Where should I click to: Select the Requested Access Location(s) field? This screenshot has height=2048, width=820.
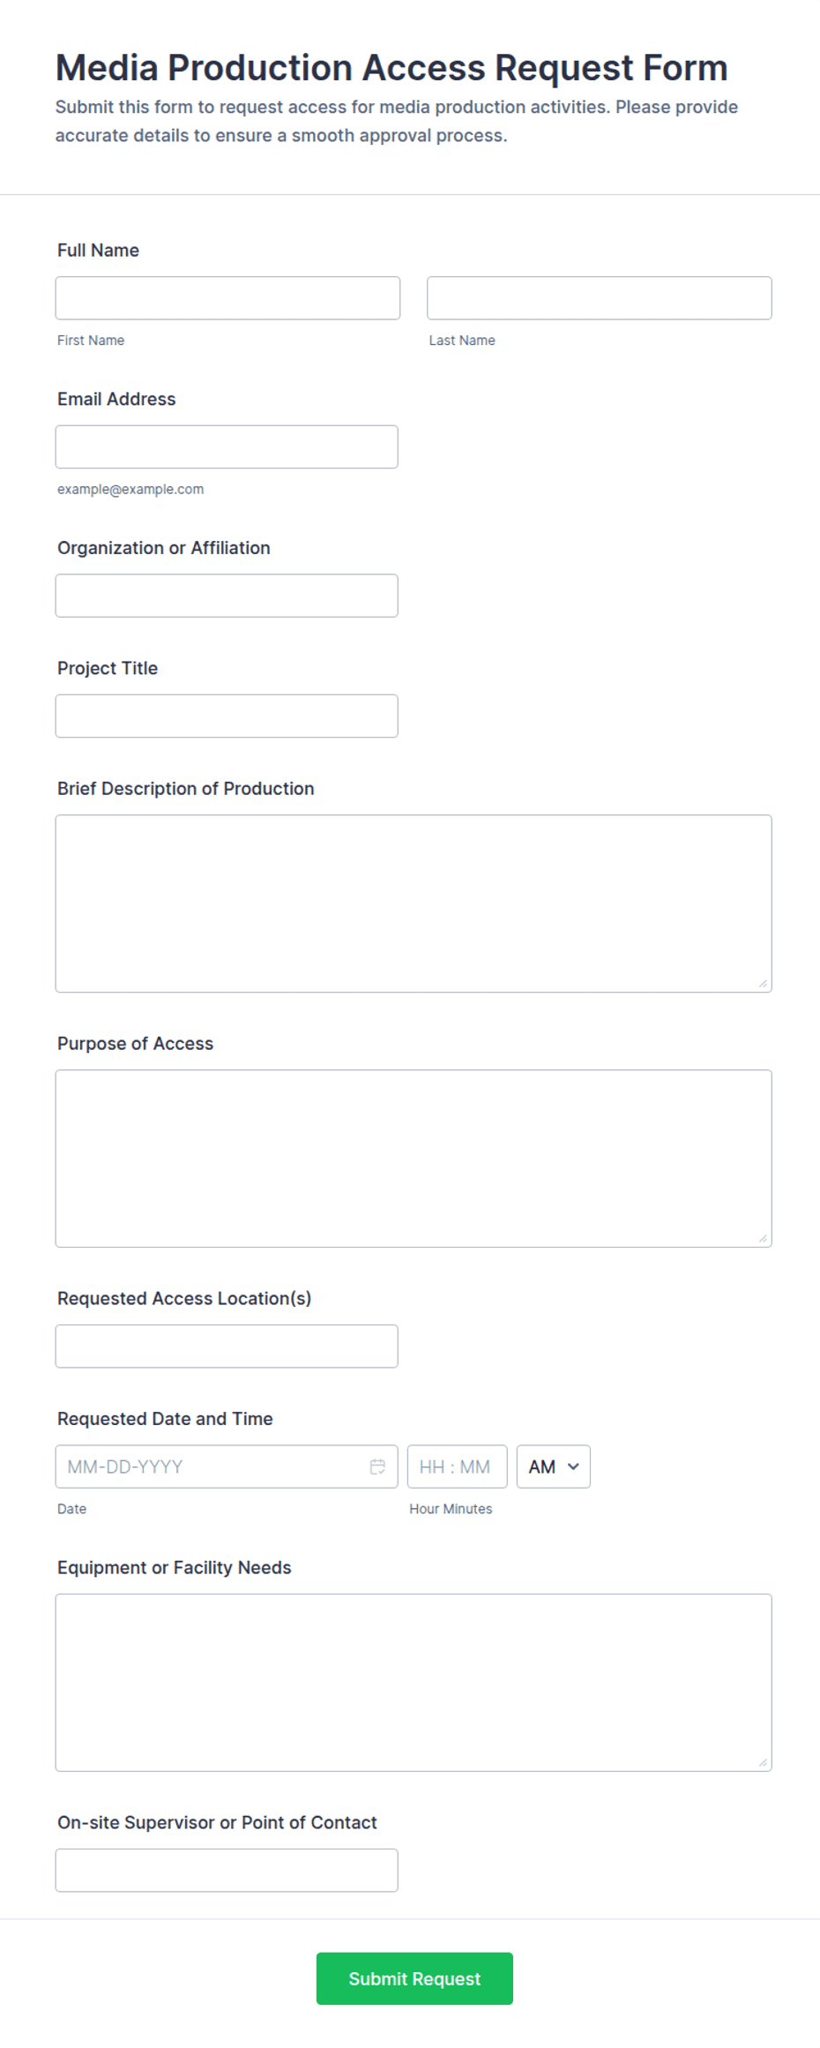pyautogui.click(x=227, y=1347)
